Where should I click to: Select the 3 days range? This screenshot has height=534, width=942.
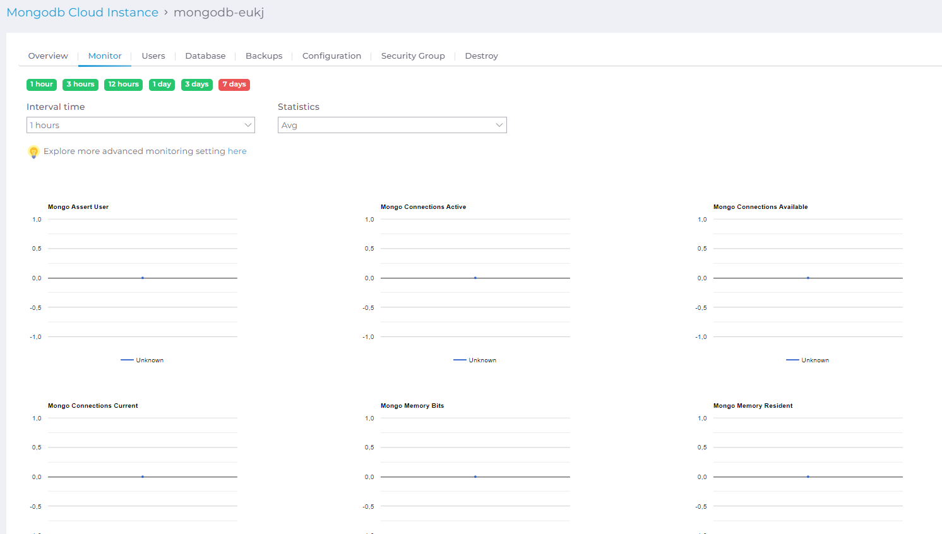196,85
